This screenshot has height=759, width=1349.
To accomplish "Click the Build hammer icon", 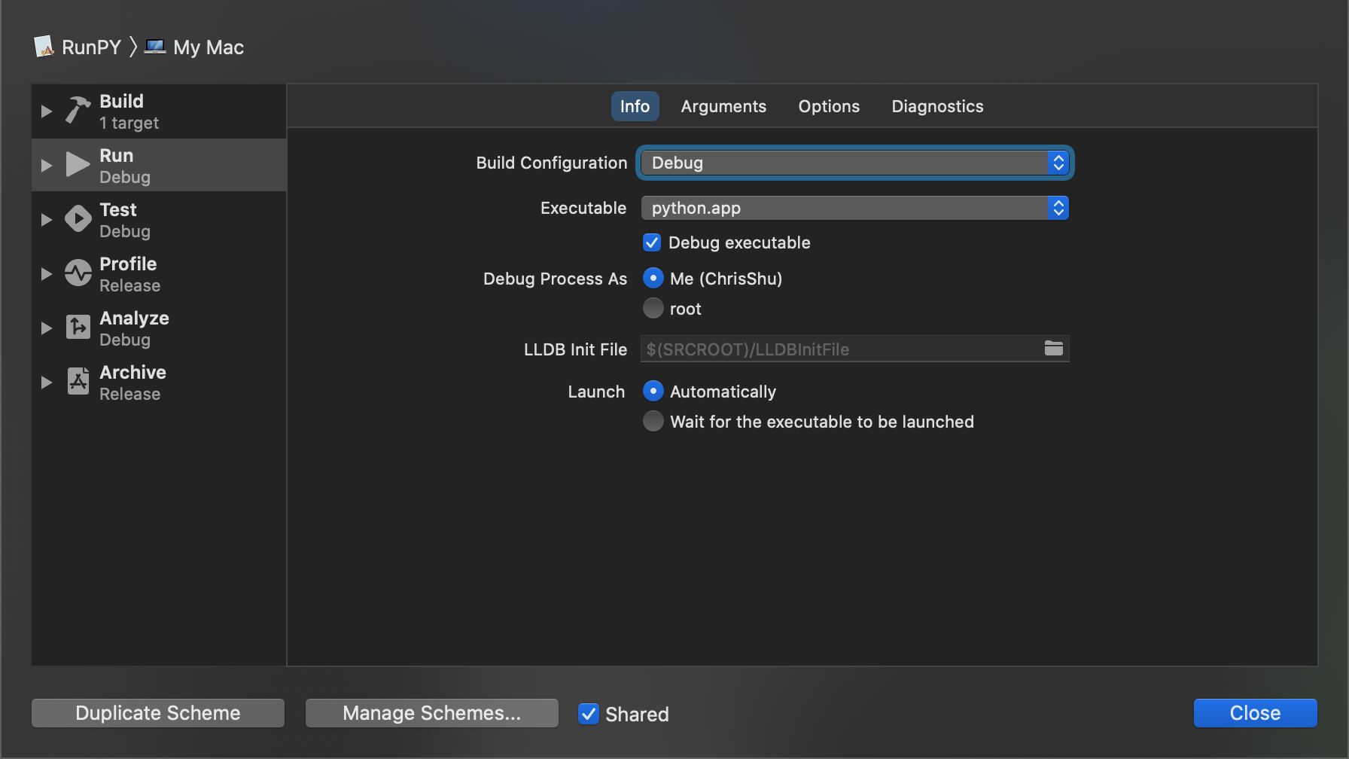I will 78,111.
